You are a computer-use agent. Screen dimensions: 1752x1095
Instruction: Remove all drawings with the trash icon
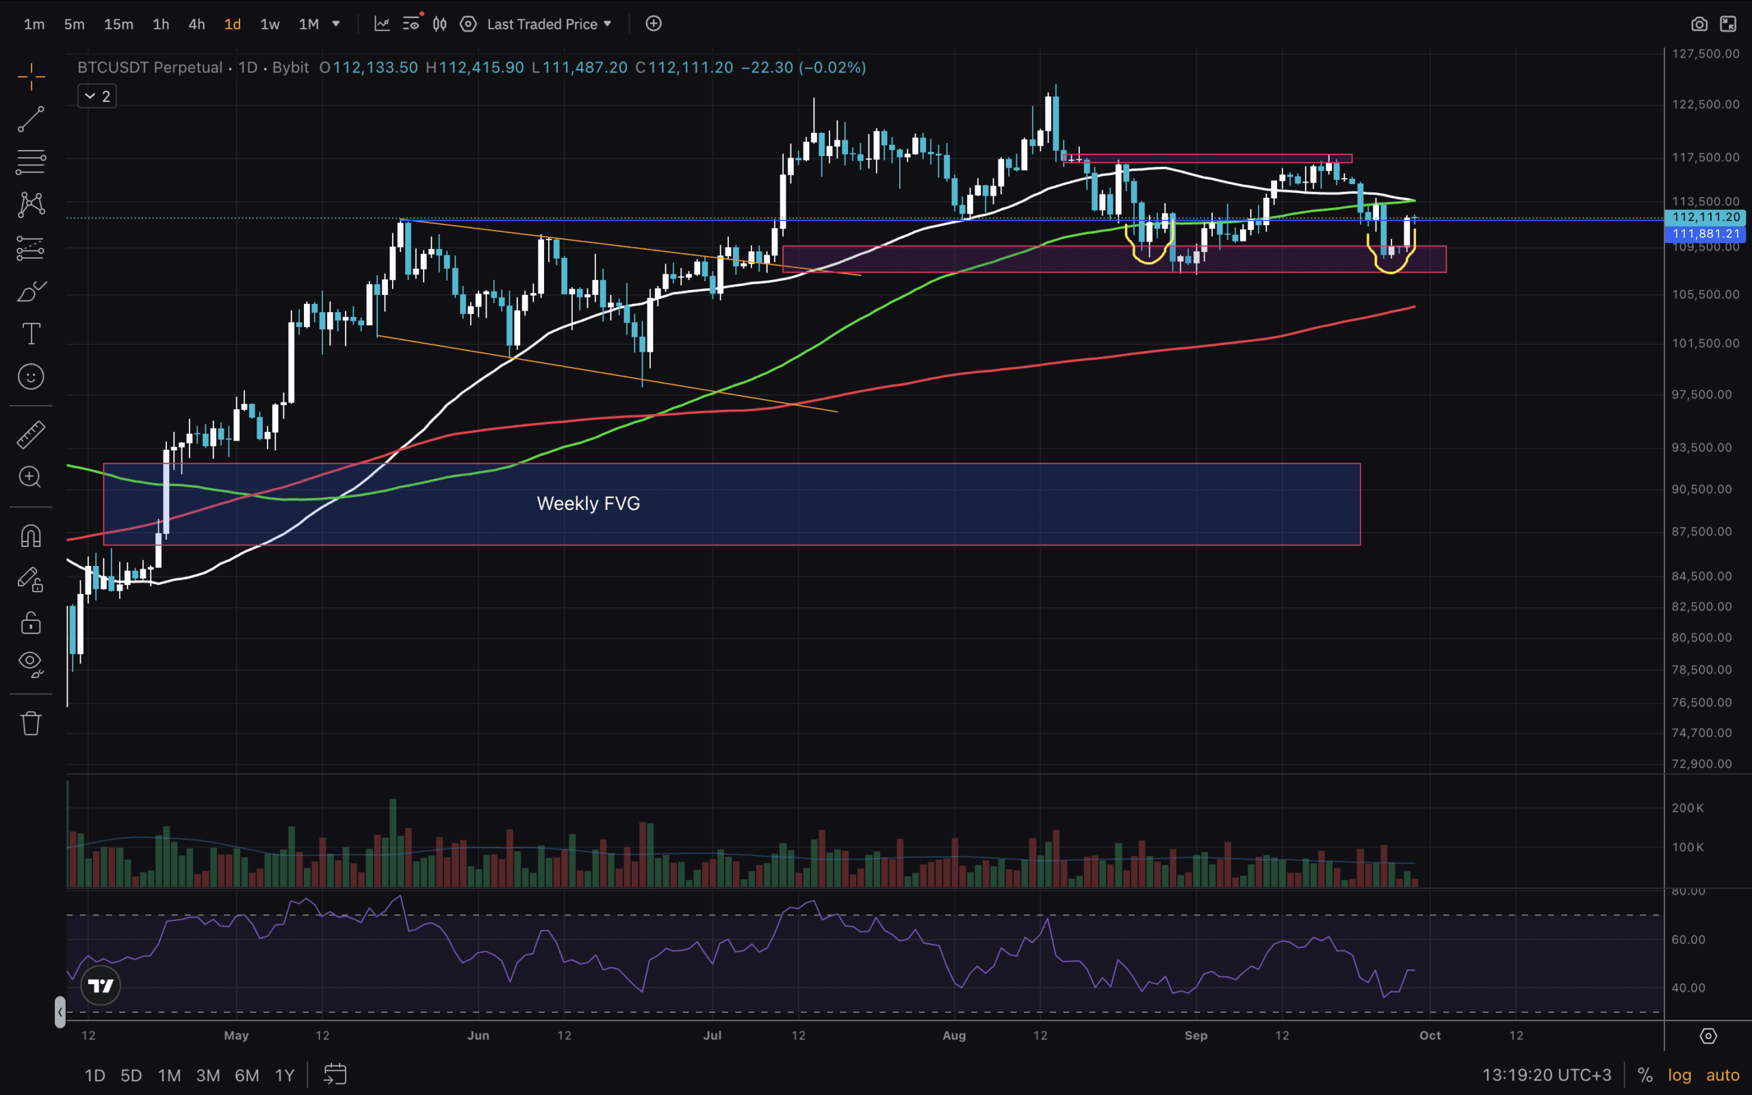(30, 722)
